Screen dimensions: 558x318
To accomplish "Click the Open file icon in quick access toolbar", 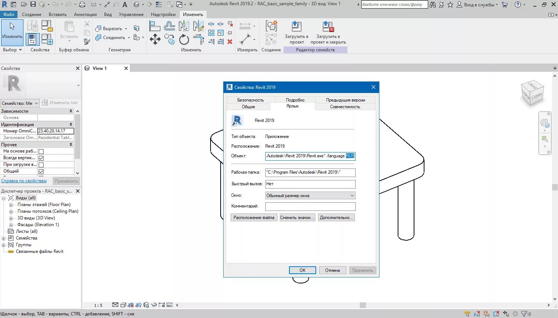I will tap(24, 4).
